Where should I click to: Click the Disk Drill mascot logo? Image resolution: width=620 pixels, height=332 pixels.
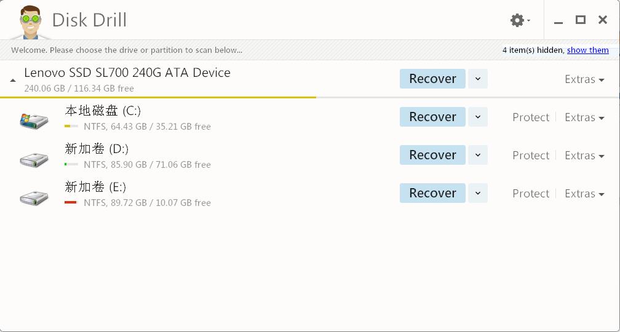click(x=31, y=22)
